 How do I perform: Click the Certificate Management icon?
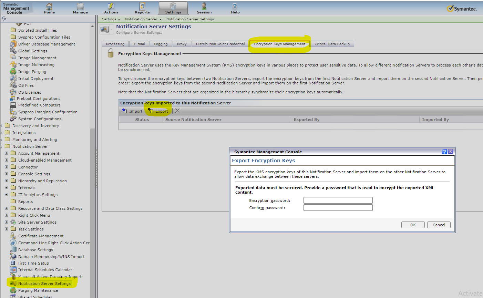coord(13,236)
